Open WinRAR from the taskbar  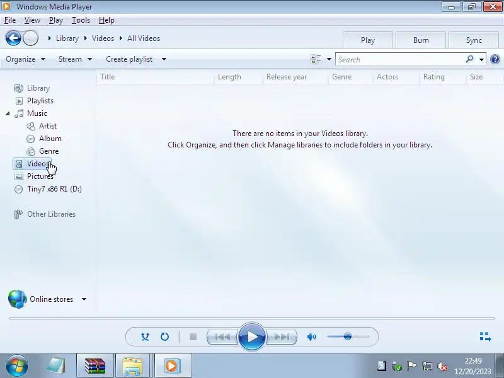(95, 366)
